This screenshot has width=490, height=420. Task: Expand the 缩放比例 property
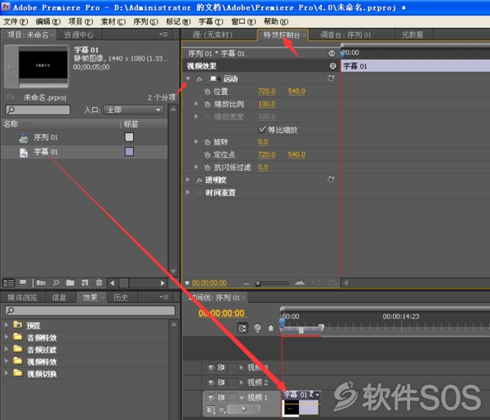tap(196, 104)
